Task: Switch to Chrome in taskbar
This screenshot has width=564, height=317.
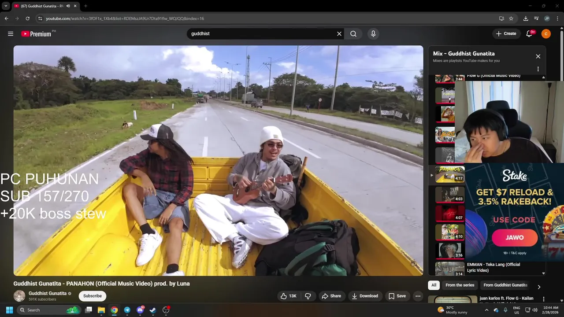Action: (114, 310)
